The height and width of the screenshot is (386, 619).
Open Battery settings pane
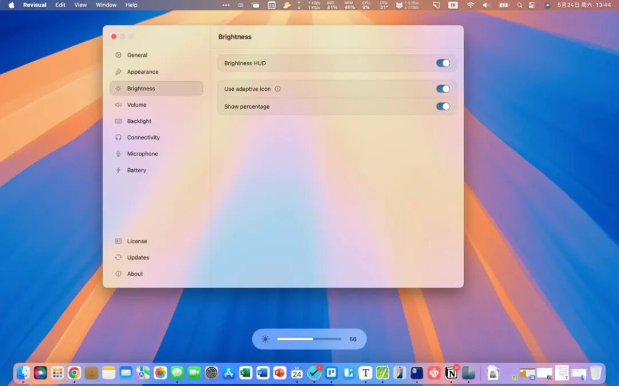coord(156,170)
